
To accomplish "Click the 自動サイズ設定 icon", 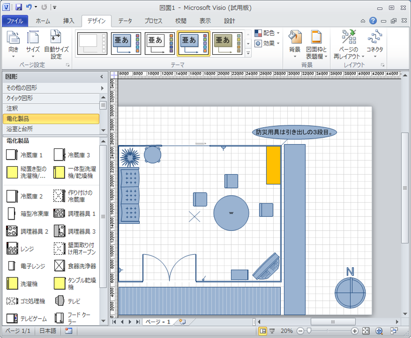I will (56, 37).
